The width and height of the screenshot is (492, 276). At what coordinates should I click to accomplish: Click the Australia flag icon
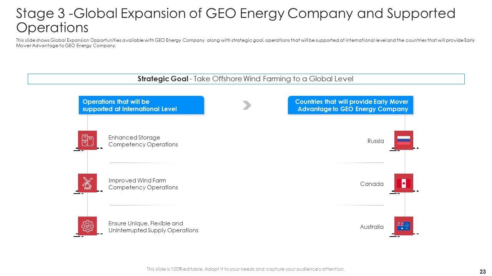(404, 226)
